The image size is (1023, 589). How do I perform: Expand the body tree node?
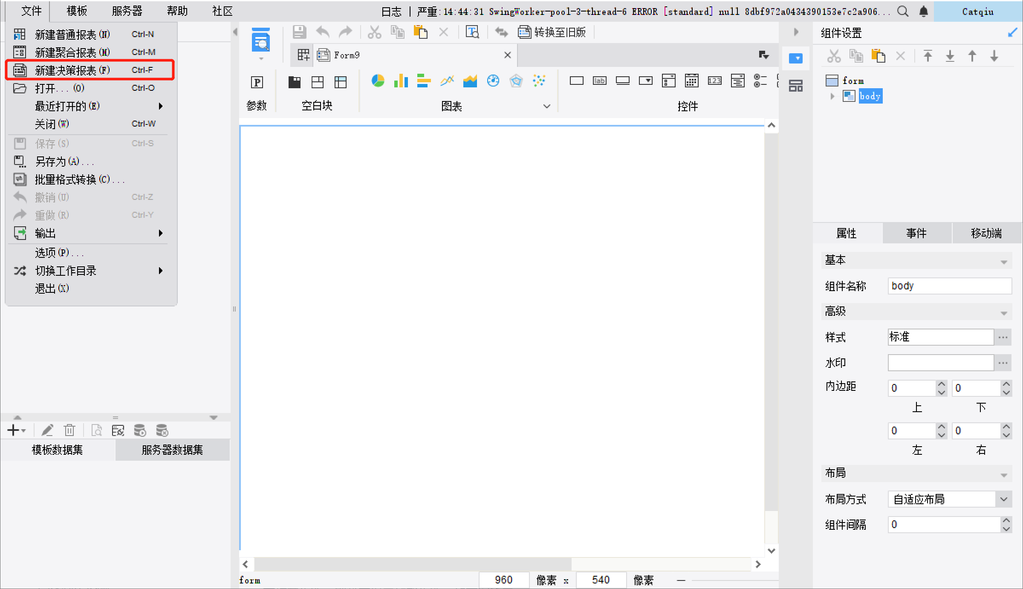832,96
